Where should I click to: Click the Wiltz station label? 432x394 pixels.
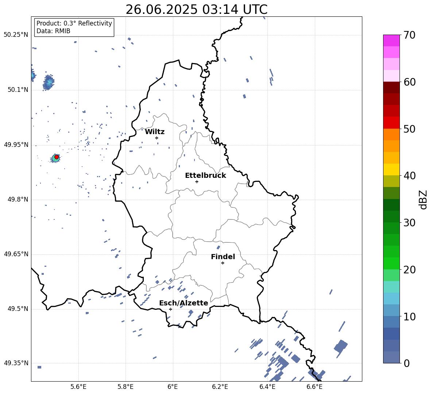[x=155, y=132]
